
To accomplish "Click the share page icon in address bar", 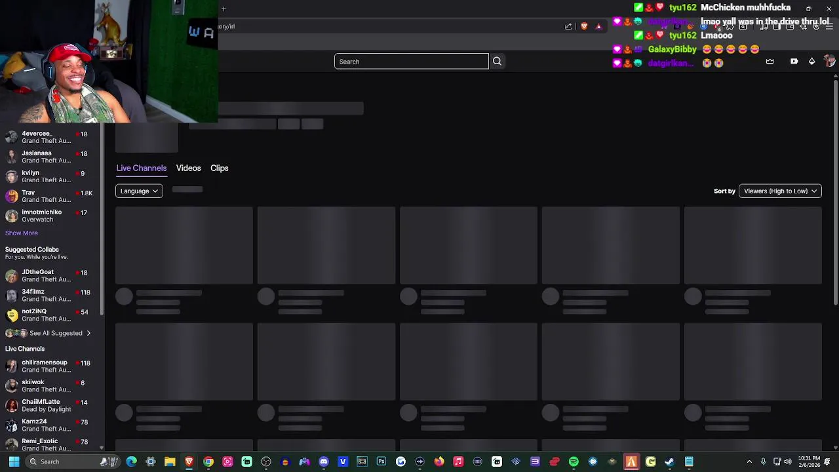I will coord(568,27).
